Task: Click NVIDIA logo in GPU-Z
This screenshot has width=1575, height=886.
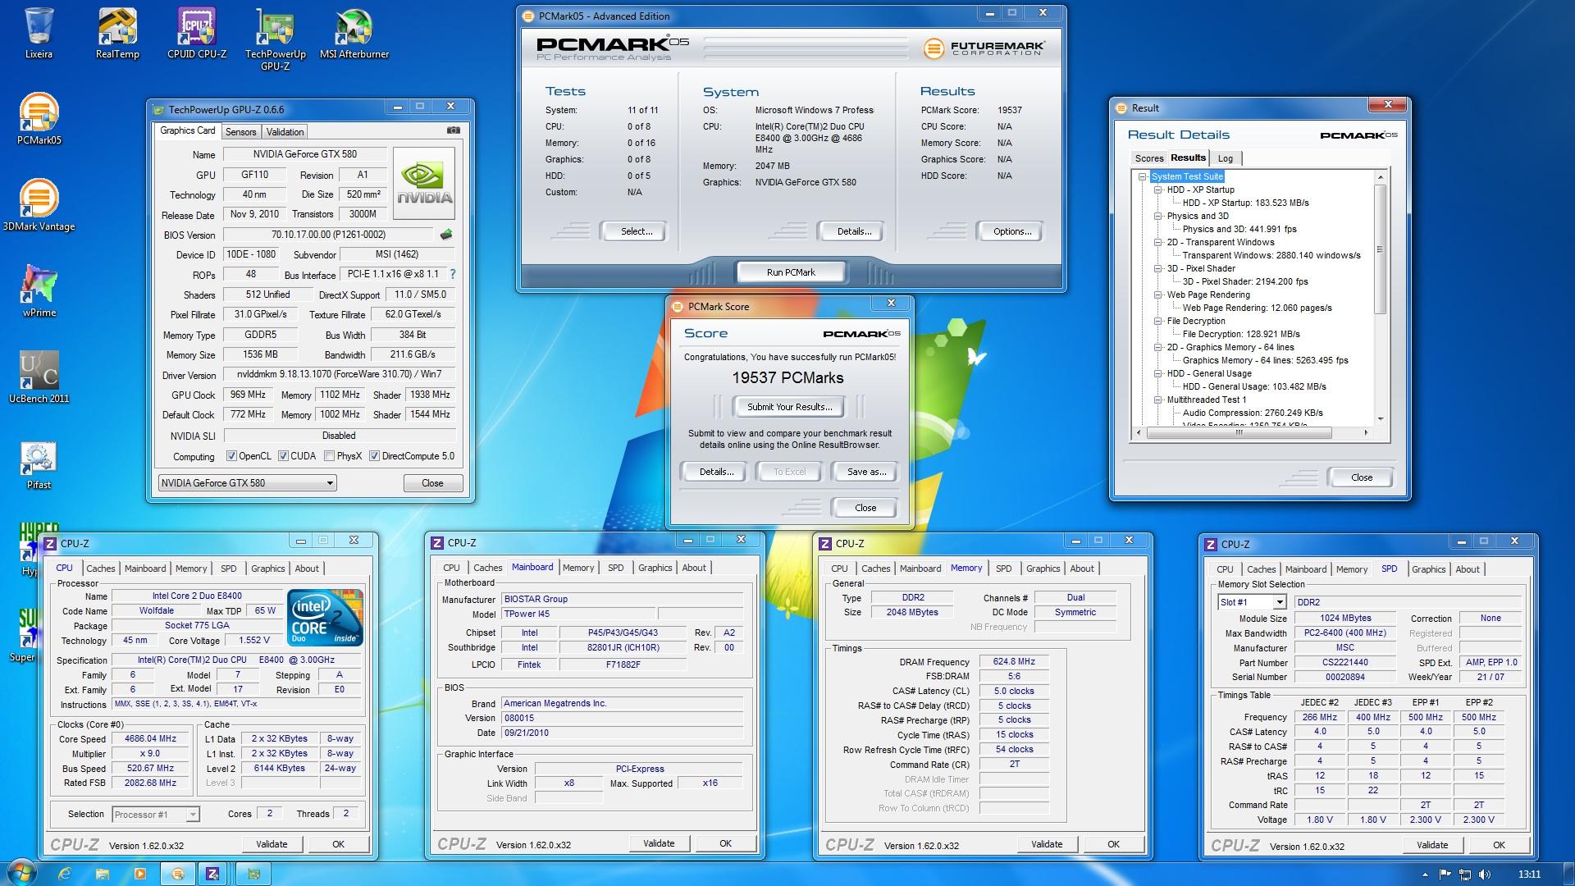Action: pos(424,184)
